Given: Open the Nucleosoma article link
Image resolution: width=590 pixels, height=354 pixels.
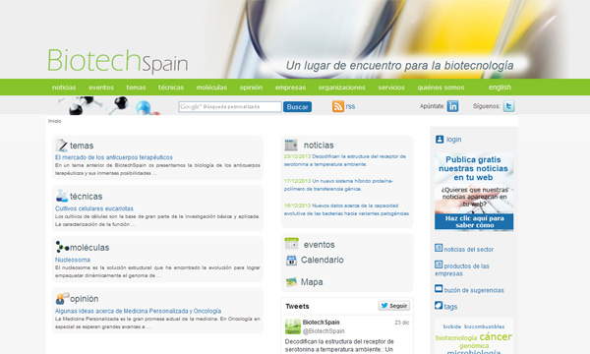Looking at the screenshot, I should (x=73, y=260).
